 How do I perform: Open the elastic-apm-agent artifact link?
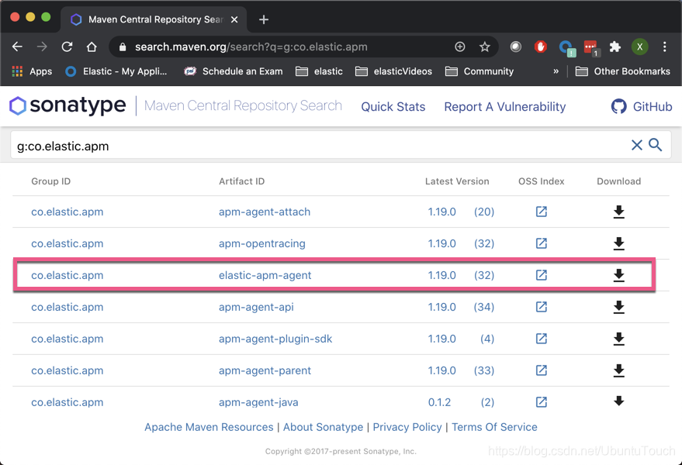coord(265,275)
